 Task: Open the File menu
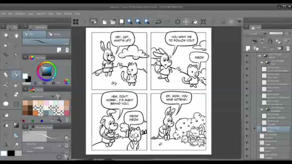point(4,13)
